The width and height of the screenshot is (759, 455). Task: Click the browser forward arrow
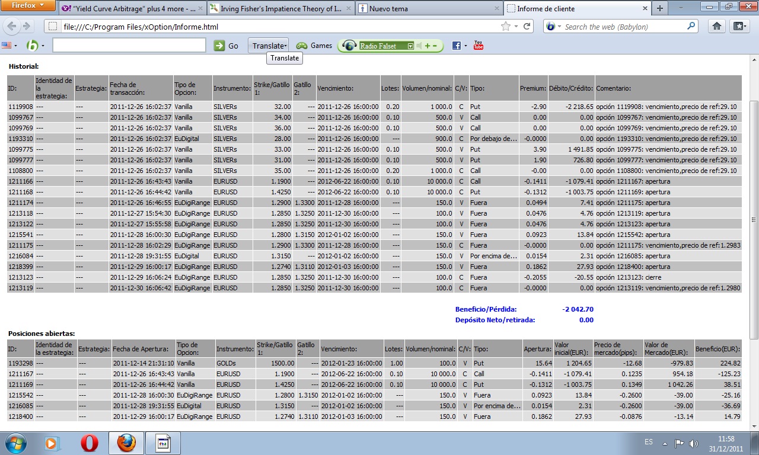click(27, 27)
